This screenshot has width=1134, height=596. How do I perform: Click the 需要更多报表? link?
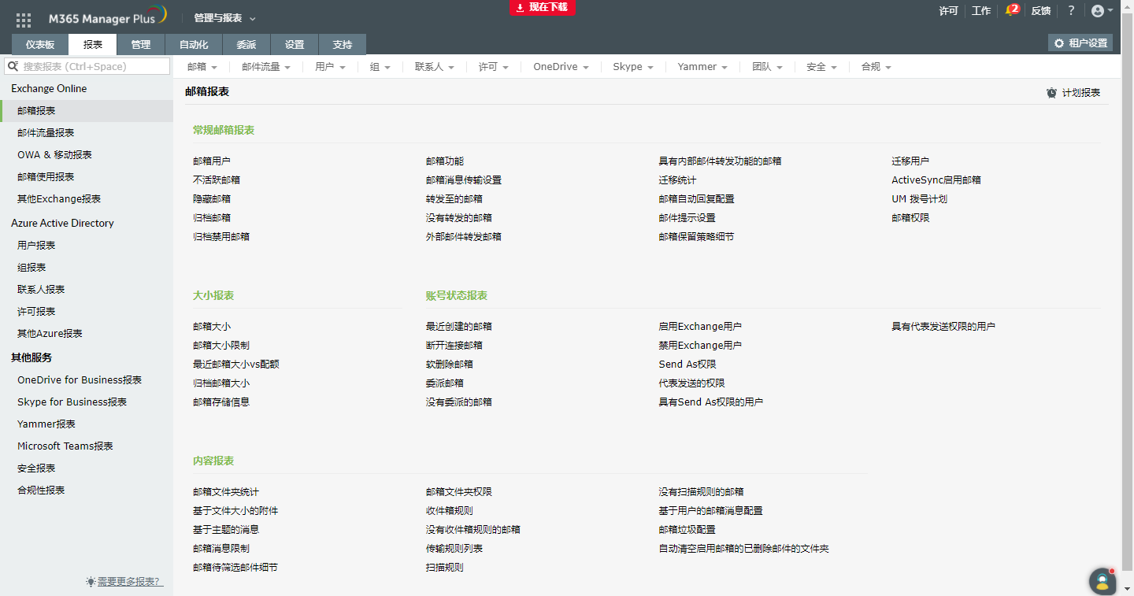point(130,582)
